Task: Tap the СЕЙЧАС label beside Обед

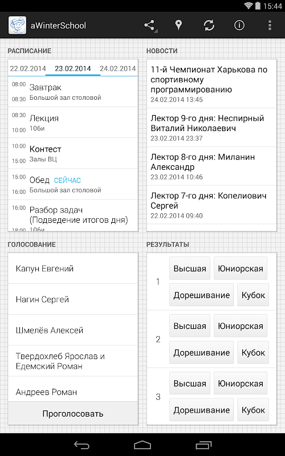Action: pos(67,180)
